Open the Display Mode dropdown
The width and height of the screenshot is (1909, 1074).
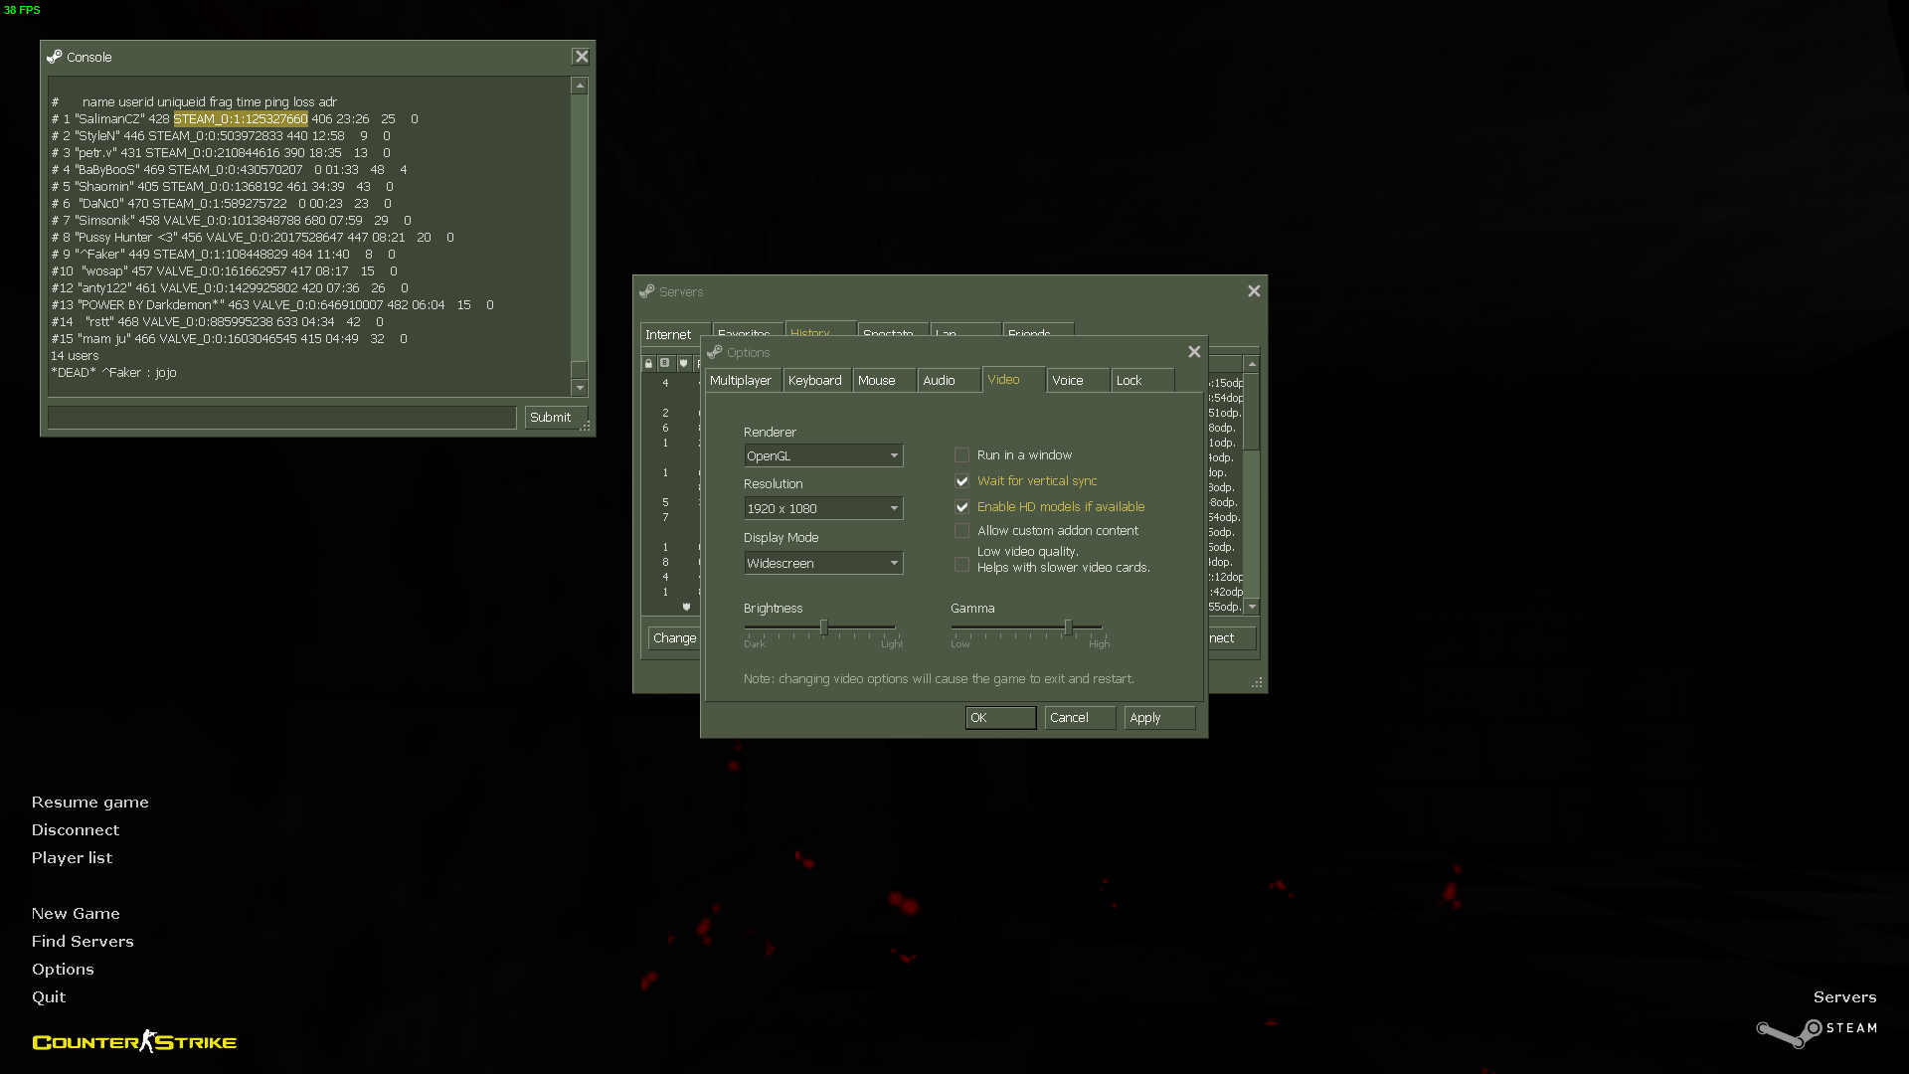pos(823,563)
